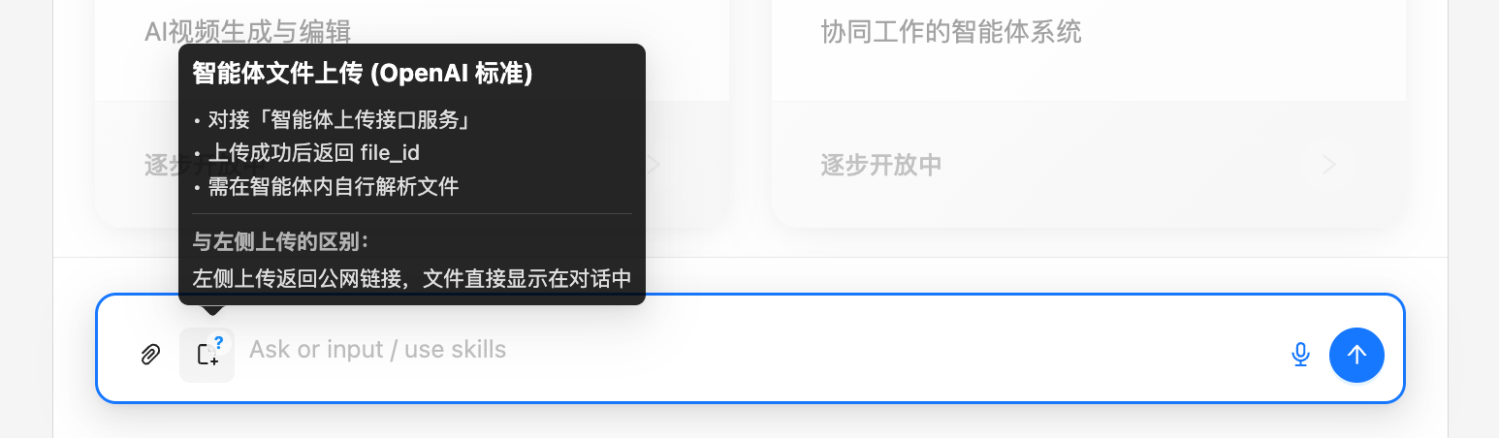Image resolution: width=1499 pixels, height=438 pixels.
Task: Open the left card's 逐步开放中 footer label
Action: [x=161, y=166]
